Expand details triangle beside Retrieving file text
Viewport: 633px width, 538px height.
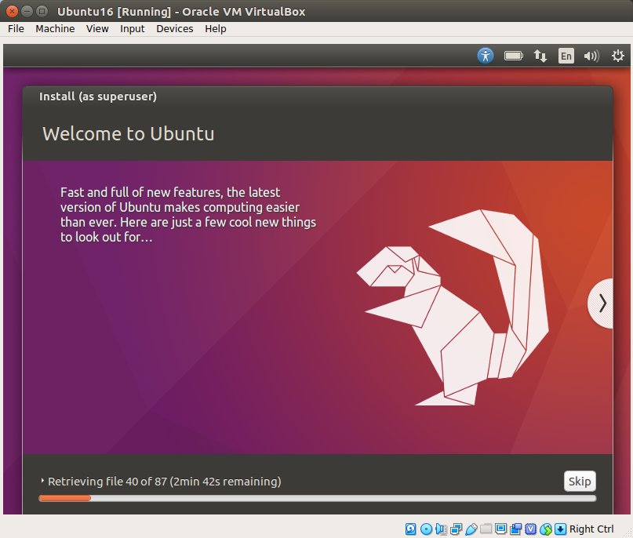42,481
